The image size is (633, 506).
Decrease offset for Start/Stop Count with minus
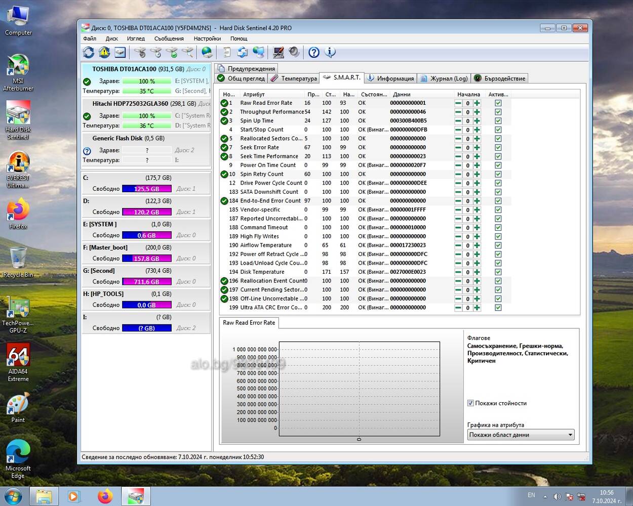coord(458,130)
